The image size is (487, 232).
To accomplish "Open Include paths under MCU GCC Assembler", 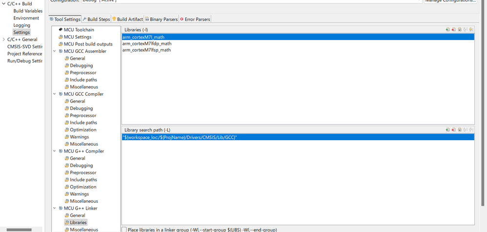I will click(81, 80).
